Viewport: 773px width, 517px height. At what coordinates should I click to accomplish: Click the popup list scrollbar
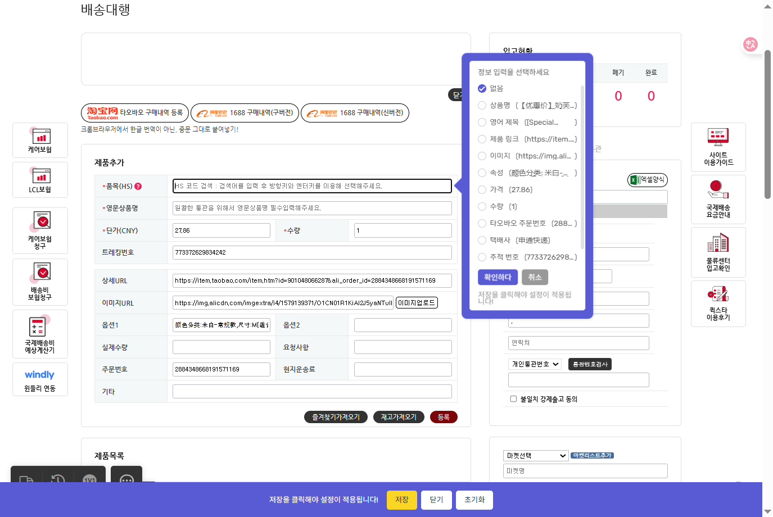pyautogui.click(x=582, y=169)
